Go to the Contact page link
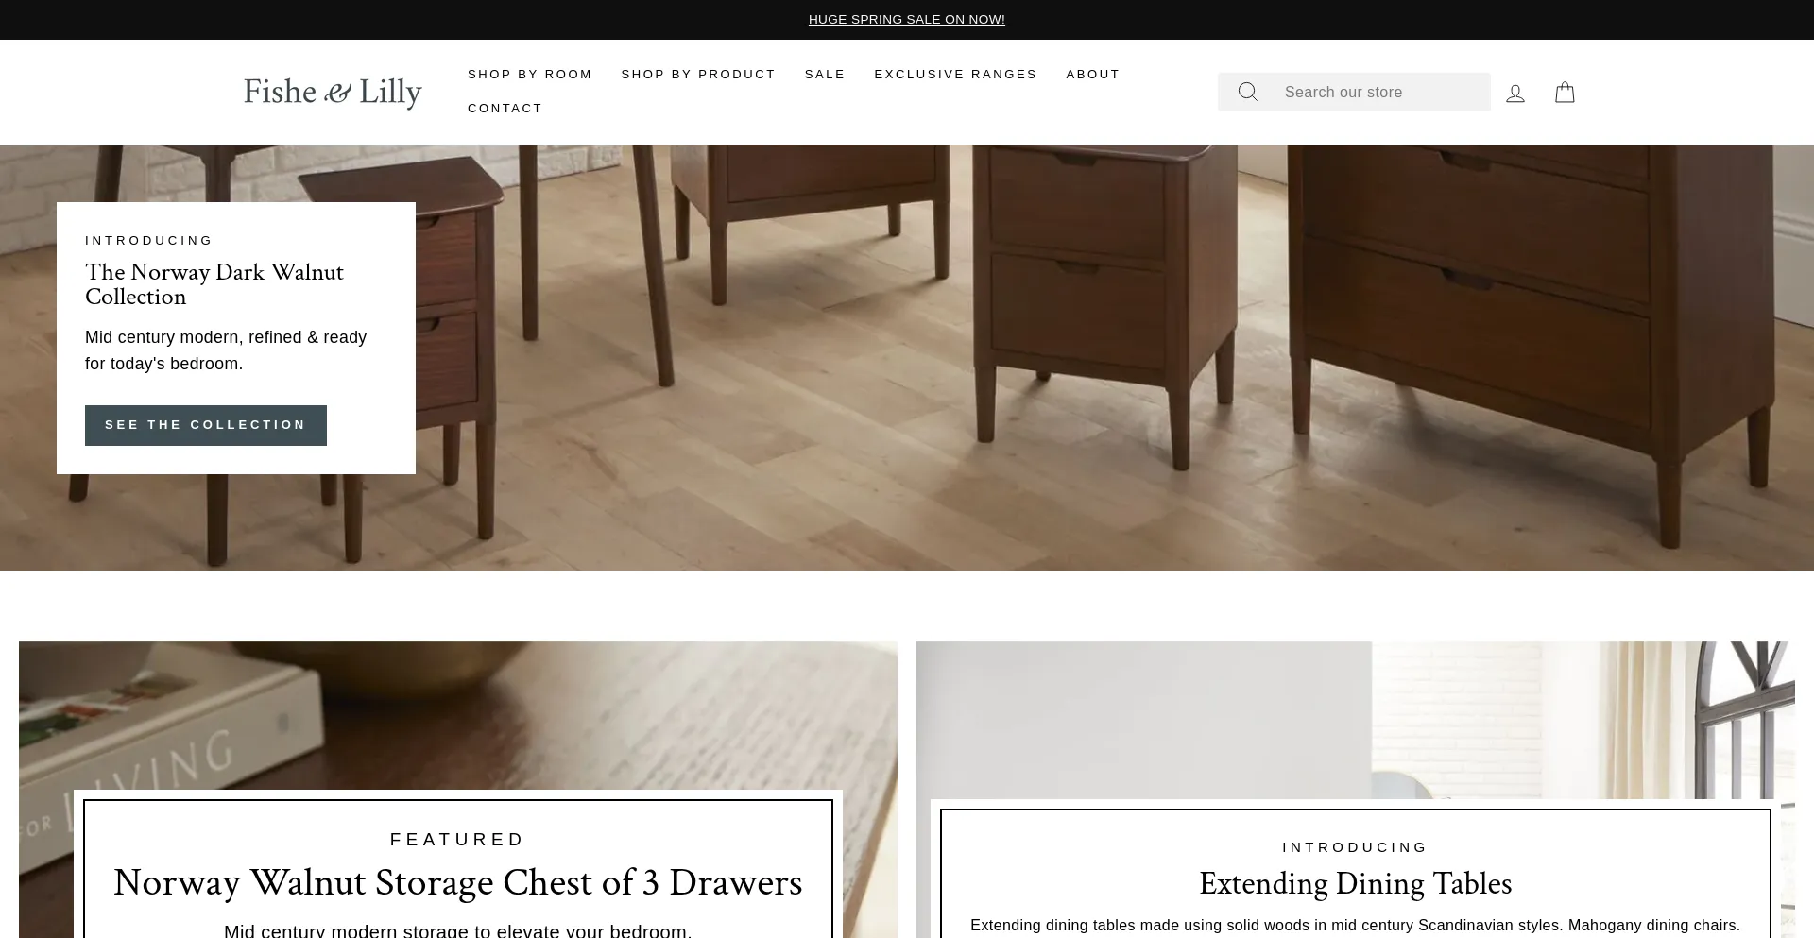Screen dimensions: 1814x938 [x=505, y=109]
